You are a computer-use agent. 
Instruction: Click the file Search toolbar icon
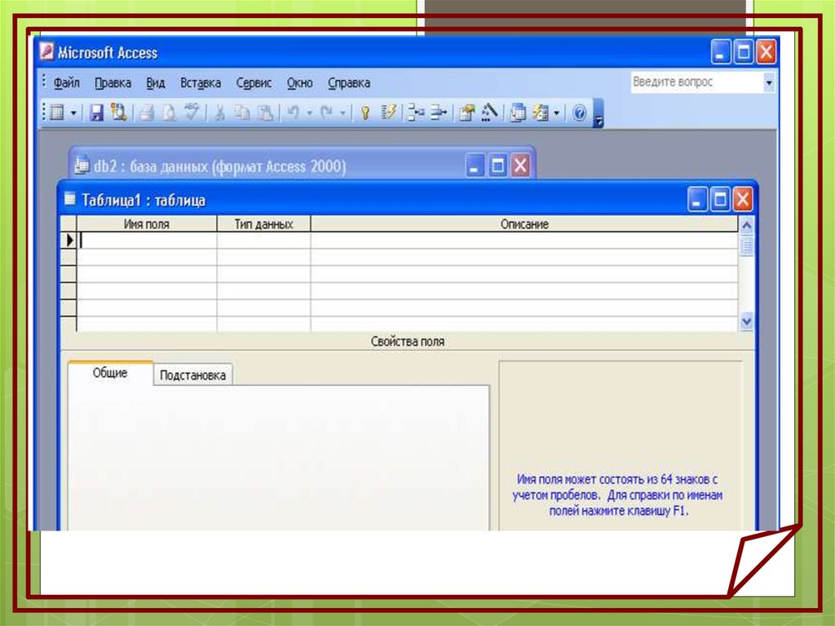point(118,113)
